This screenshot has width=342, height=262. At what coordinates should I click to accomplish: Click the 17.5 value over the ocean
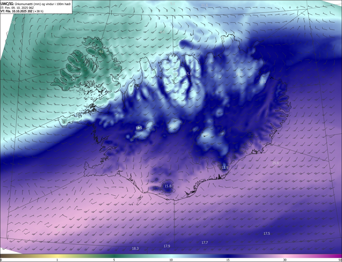point(267,234)
